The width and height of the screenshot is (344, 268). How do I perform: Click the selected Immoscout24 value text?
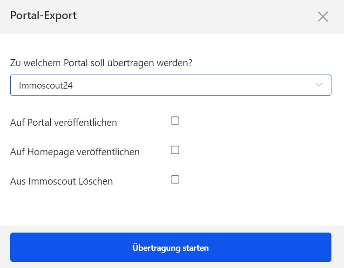click(46, 85)
